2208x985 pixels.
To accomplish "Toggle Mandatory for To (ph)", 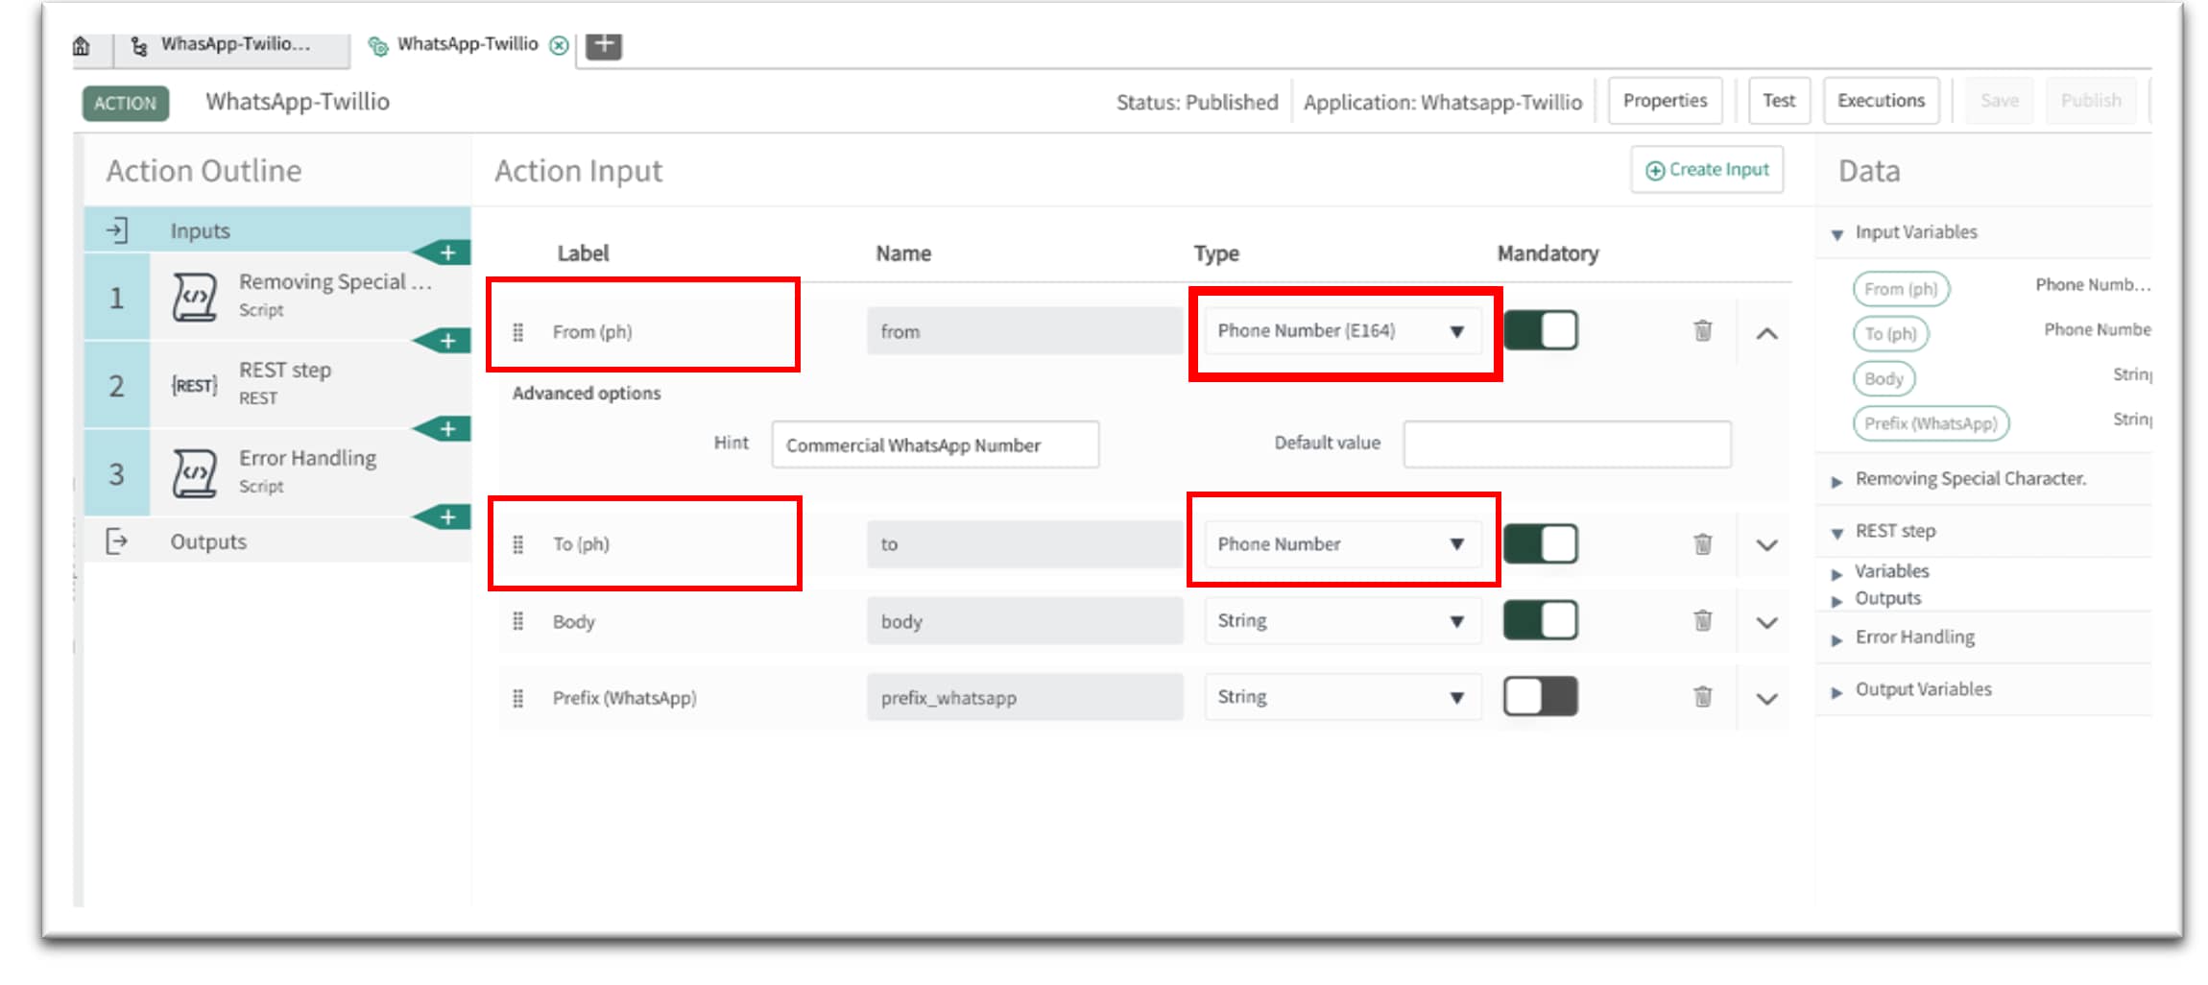I will click(x=1540, y=544).
